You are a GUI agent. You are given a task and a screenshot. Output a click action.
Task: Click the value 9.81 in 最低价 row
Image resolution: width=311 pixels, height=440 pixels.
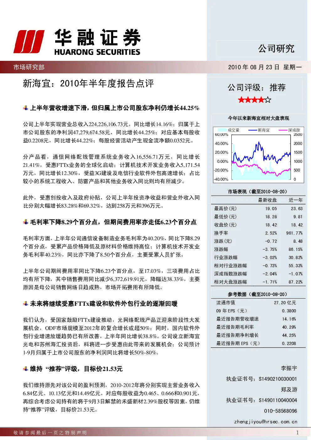click(298, 217)
